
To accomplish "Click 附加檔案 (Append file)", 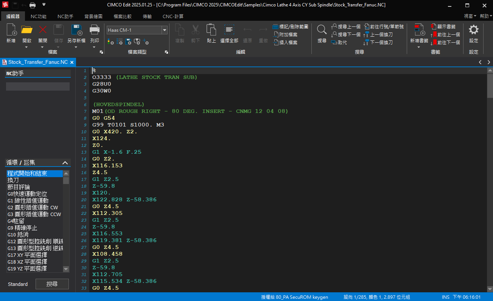I will coord(285,34).
